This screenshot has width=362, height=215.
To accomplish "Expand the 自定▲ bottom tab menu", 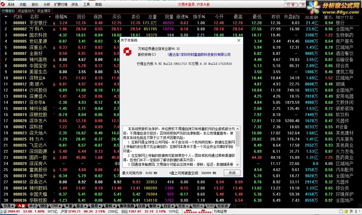I will coord(169,206).
